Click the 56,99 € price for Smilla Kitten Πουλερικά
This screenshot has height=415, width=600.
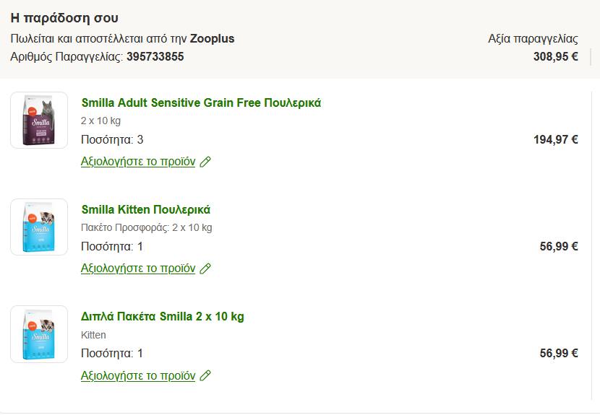coord(558,246)
